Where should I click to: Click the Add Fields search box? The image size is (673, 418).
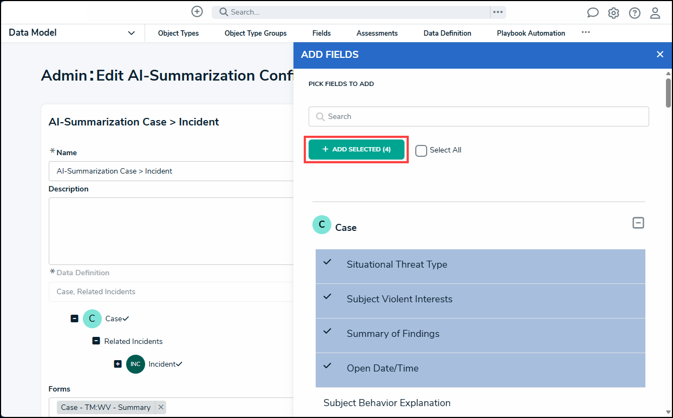(479, 116)
